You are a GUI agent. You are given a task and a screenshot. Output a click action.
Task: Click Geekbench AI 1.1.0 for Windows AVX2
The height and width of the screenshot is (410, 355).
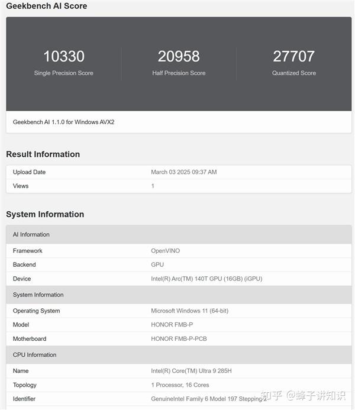[63, 122]
